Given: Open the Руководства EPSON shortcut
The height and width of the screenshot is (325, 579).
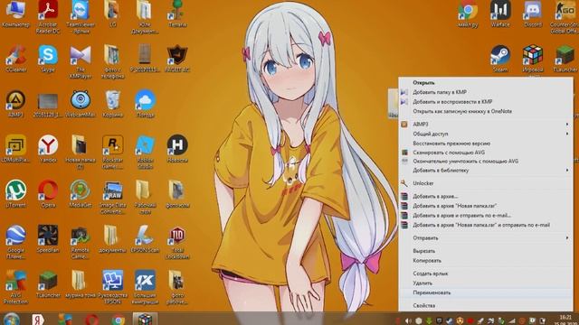Looking at the screenshot, I should [x=112, y=287].
